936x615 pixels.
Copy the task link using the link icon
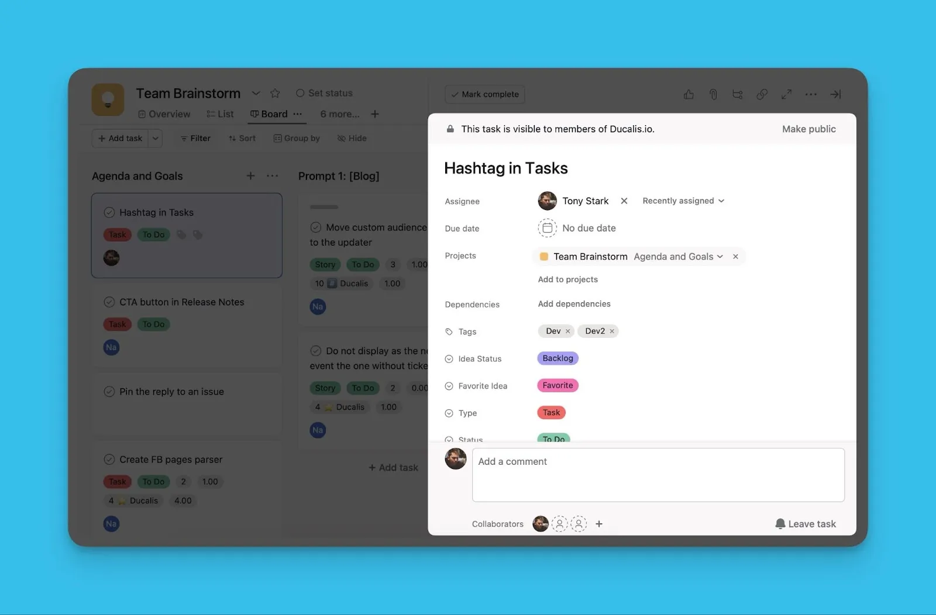pyautogui.click(x=762, y=94)
